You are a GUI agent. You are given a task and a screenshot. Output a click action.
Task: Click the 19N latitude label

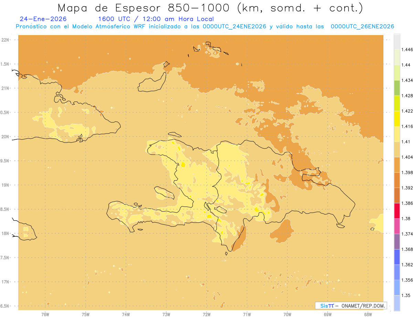5,185
